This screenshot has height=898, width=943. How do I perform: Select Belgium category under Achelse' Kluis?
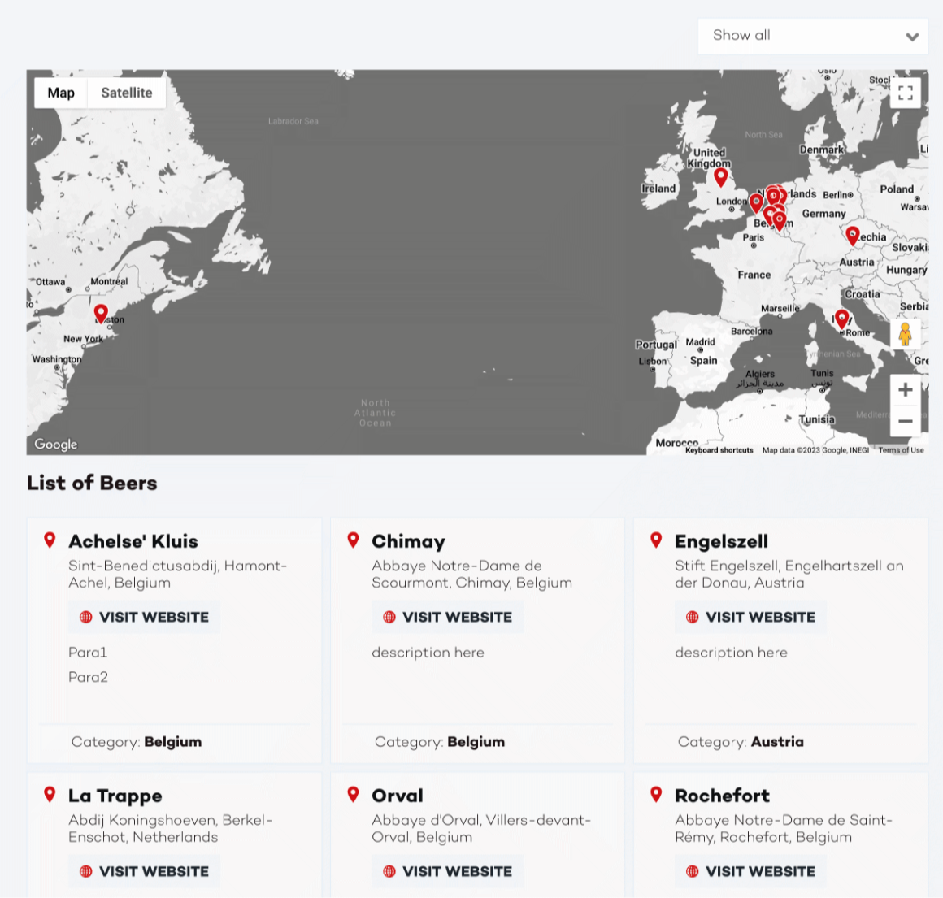pyautogui.click(x=172, y=742)
